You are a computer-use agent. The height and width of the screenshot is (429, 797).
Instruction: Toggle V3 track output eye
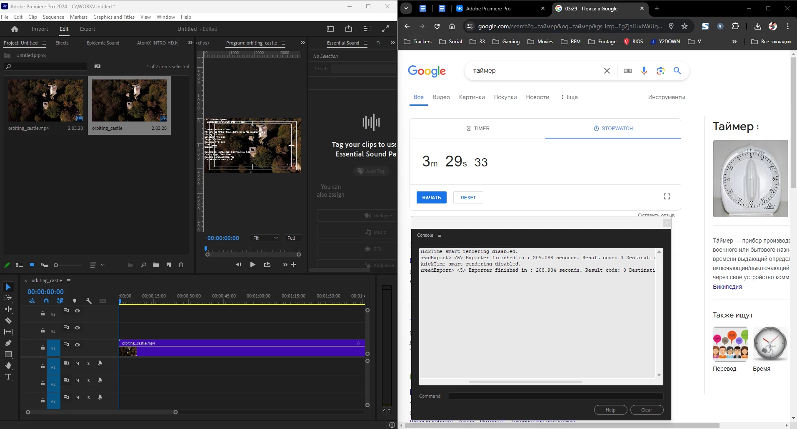click(x=77, y=310)
